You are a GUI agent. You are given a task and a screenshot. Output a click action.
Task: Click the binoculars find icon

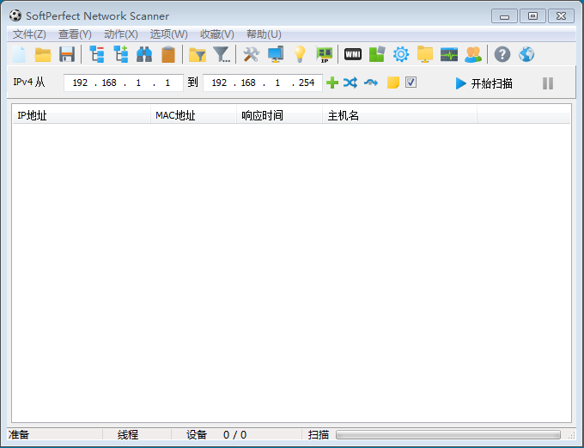(x=144, y=55)
